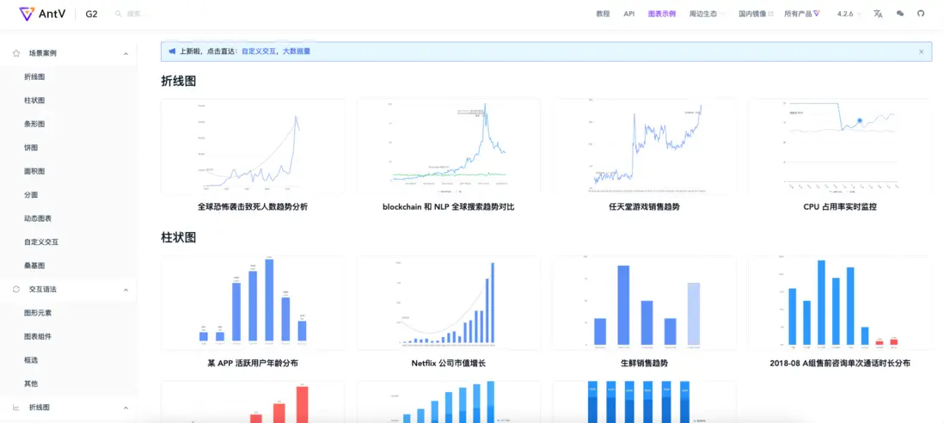The height and width of the screenshot is (423, 944).
Task: Open the GitHub icon in header
Action: pyautogui.click(x=921, y=13)
